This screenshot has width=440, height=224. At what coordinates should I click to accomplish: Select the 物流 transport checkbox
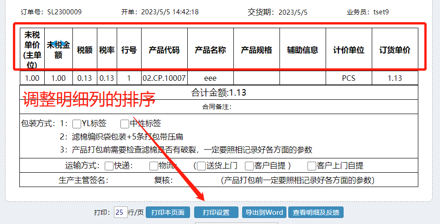(x=154, y=166)
